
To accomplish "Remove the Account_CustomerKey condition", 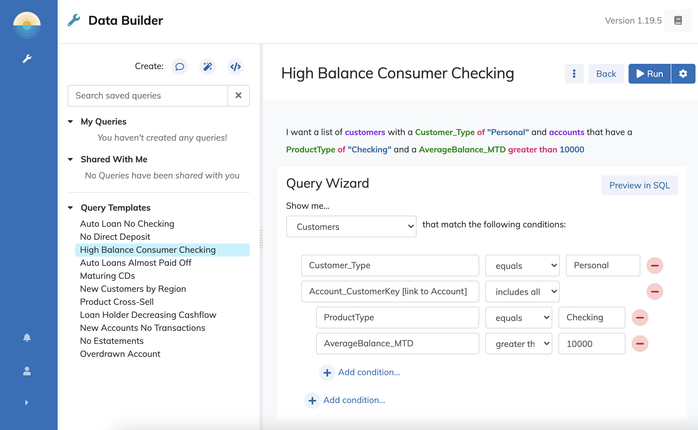I will [x=655, y=292].
